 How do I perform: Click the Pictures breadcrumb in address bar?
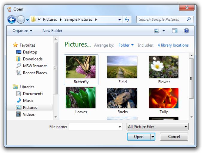coord(50,19)
